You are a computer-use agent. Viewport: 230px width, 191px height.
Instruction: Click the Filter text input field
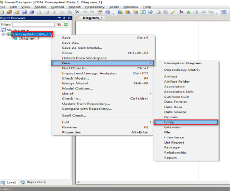coord(34,24)
